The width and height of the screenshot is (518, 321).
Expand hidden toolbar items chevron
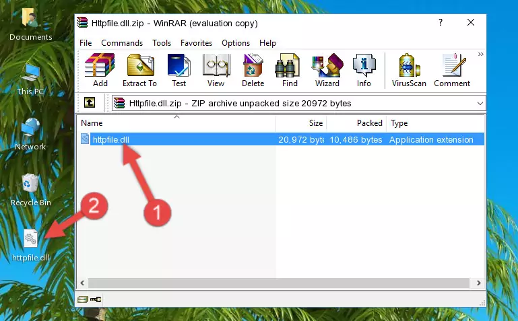tap(481, 54)
